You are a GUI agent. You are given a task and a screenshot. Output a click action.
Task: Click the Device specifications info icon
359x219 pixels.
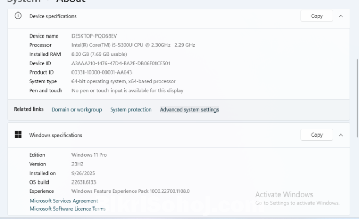pyautogui.click(x=18, y=16)
